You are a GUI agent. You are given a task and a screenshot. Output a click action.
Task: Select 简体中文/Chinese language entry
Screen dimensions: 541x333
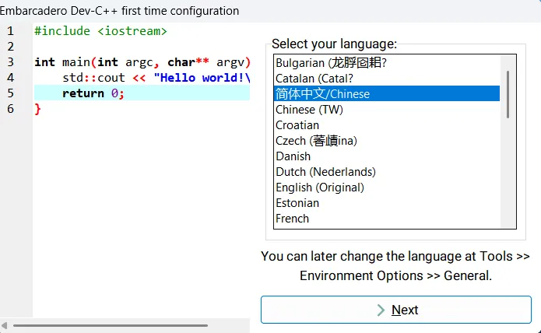point(386,94)
